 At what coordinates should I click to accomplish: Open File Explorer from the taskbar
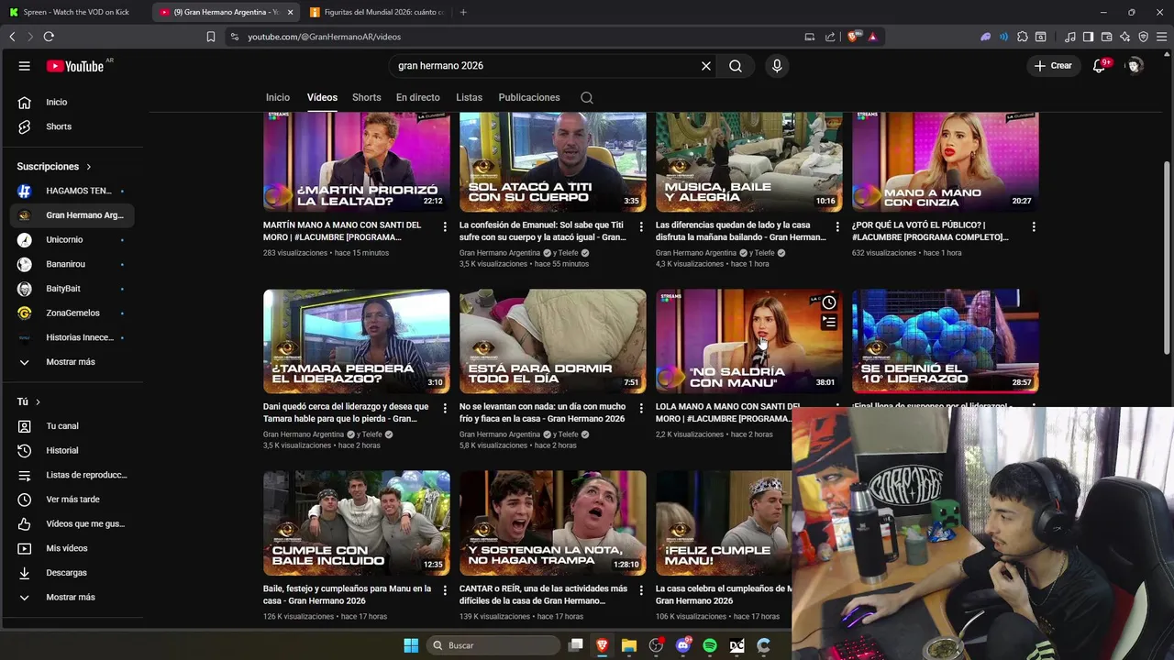pyautogui.click(x=629, y=645)
